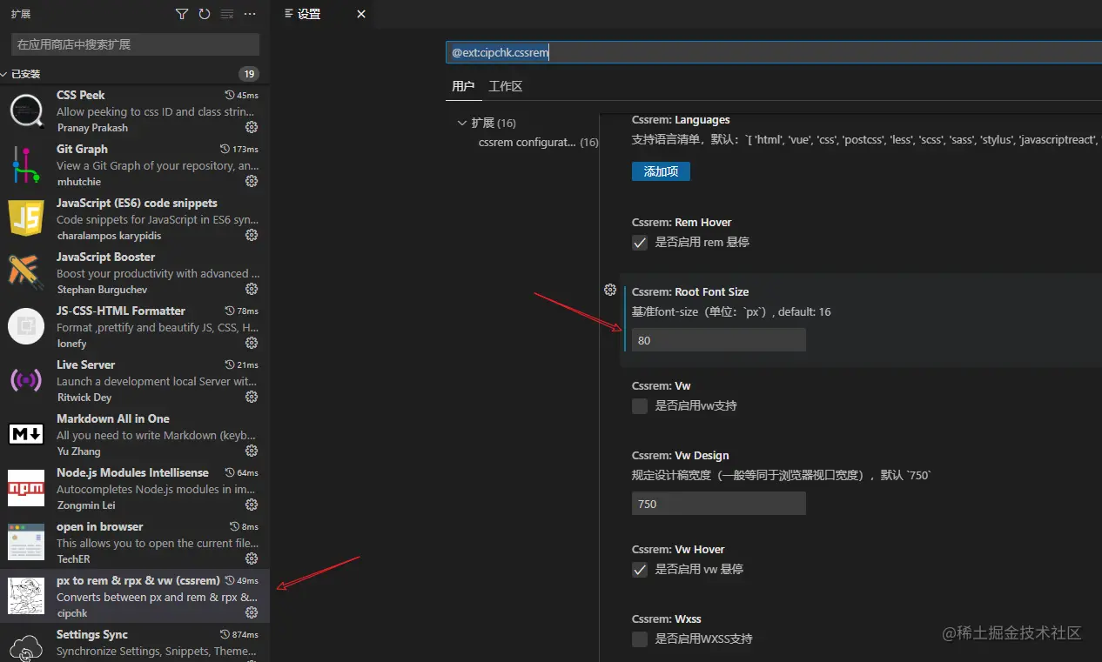Select the CSS Peek extension title
Image resolution: width=1102 pixels, height=662 pixels.
click(81, 95)
